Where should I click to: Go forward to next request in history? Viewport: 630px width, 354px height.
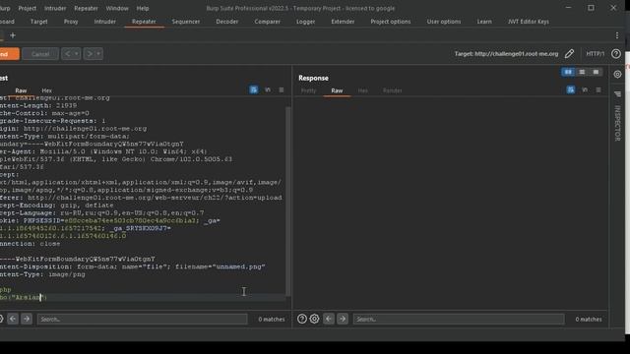pos(90,54)
